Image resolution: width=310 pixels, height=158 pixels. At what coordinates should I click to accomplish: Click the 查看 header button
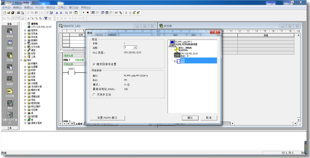point(10,24)
